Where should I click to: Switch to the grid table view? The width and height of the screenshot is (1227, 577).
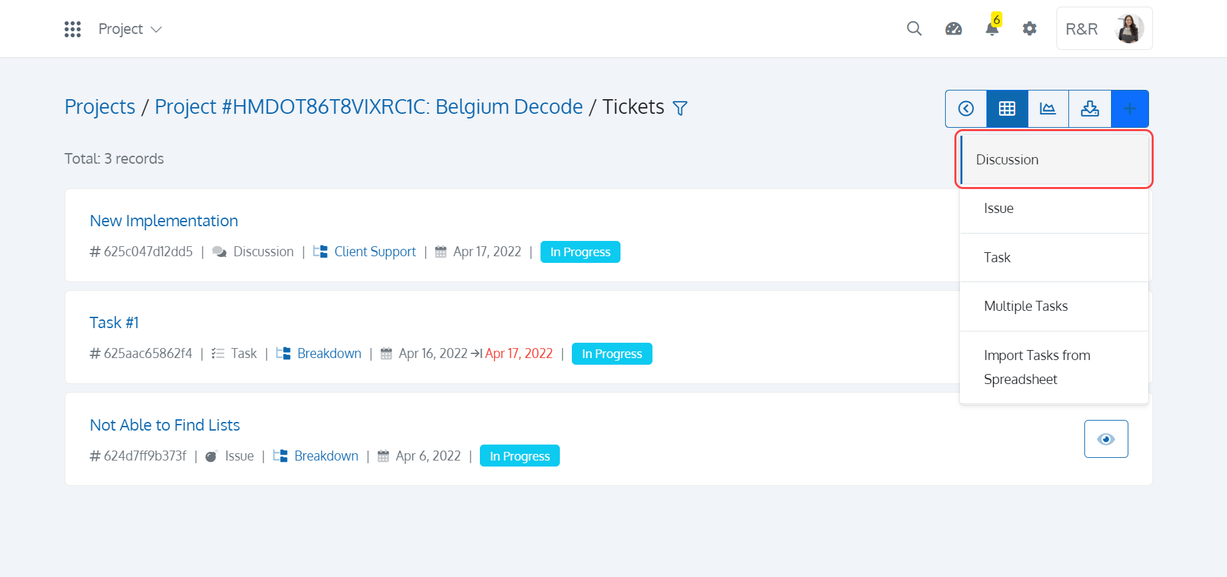coord(1007,108)
